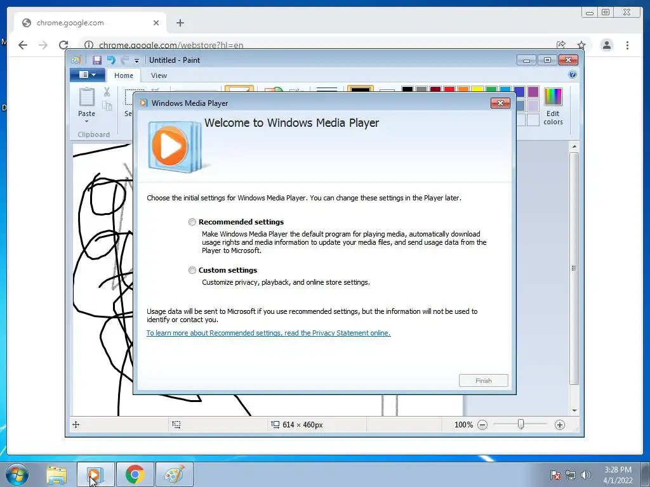650x487 pixels.
Task: Pick the dark red swatch in Paint
Action: 435,89
